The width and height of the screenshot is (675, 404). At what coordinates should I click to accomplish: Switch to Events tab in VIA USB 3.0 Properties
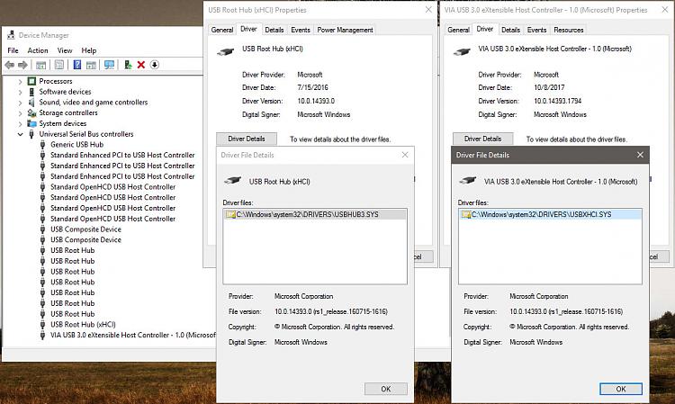(536, 30)
